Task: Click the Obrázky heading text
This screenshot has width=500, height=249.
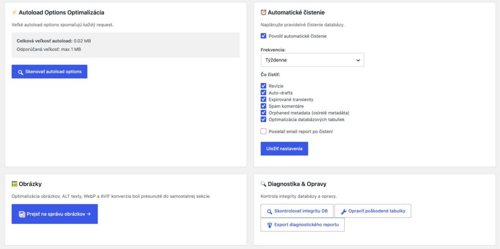Action: point(30,184)
